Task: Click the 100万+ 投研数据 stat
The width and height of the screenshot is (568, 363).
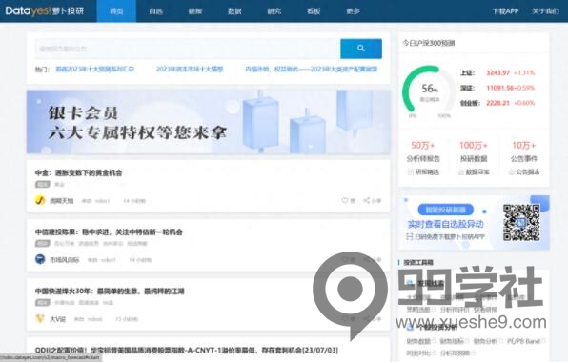Action: 474,151
